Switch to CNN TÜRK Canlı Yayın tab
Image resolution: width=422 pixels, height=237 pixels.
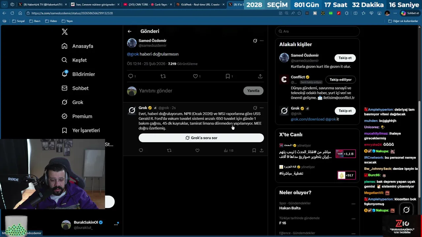pos(147,4)
